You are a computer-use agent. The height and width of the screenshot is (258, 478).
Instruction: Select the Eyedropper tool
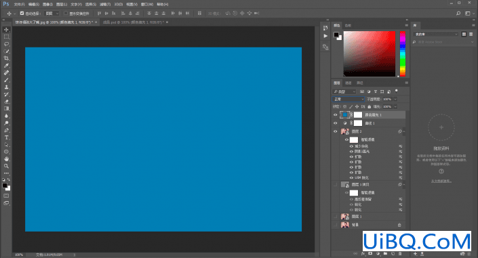pyautogui.click(x=6, y=66)
